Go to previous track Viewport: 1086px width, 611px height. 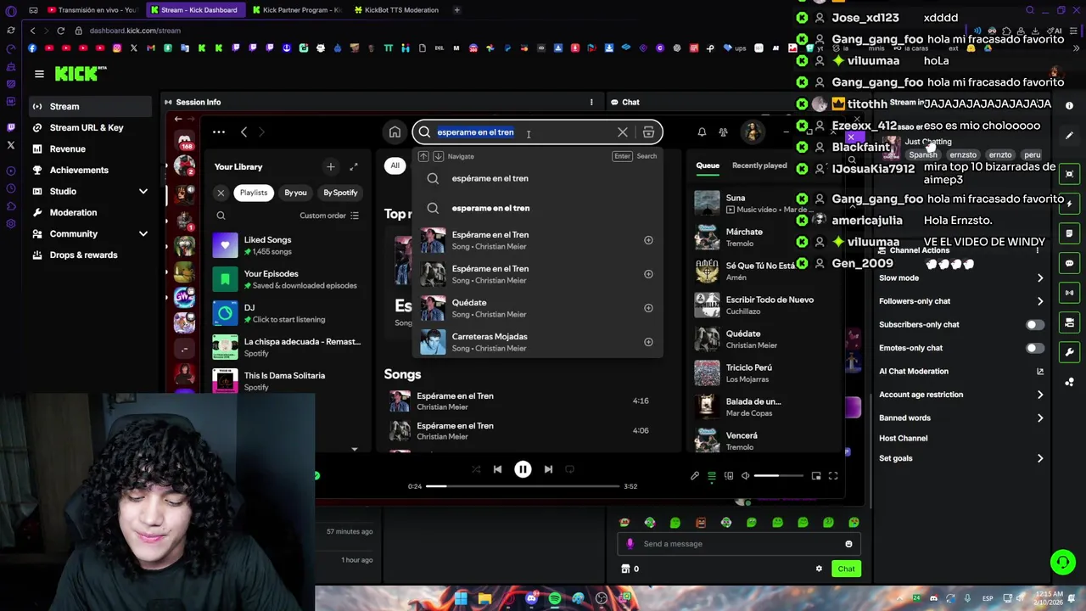coord(497,469)
